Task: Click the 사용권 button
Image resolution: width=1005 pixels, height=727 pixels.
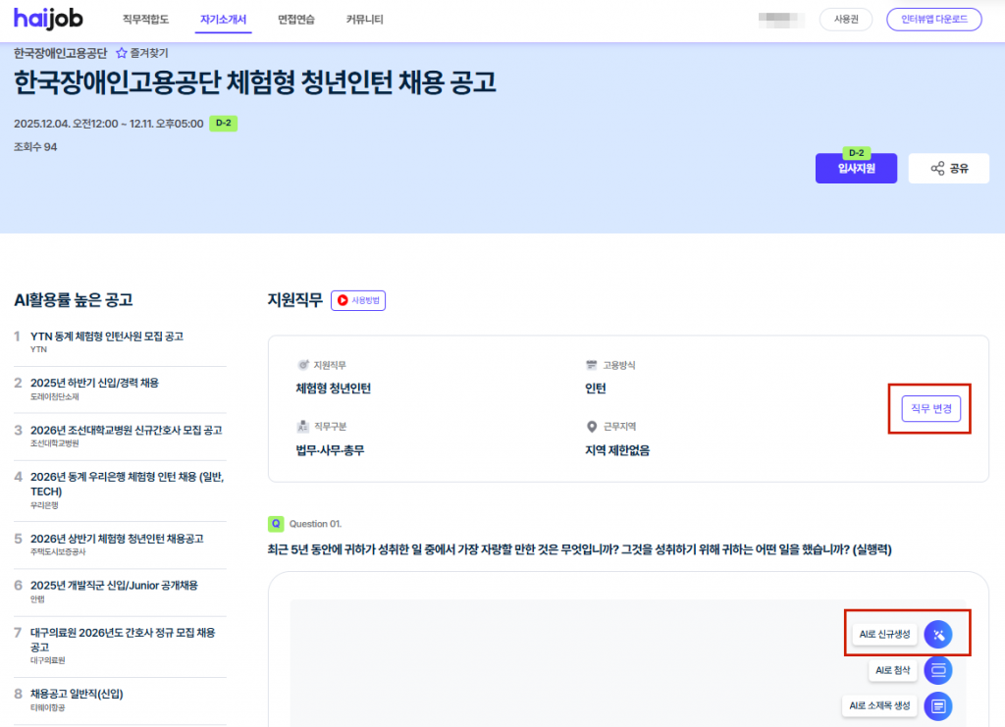Action: pos(845,20)
